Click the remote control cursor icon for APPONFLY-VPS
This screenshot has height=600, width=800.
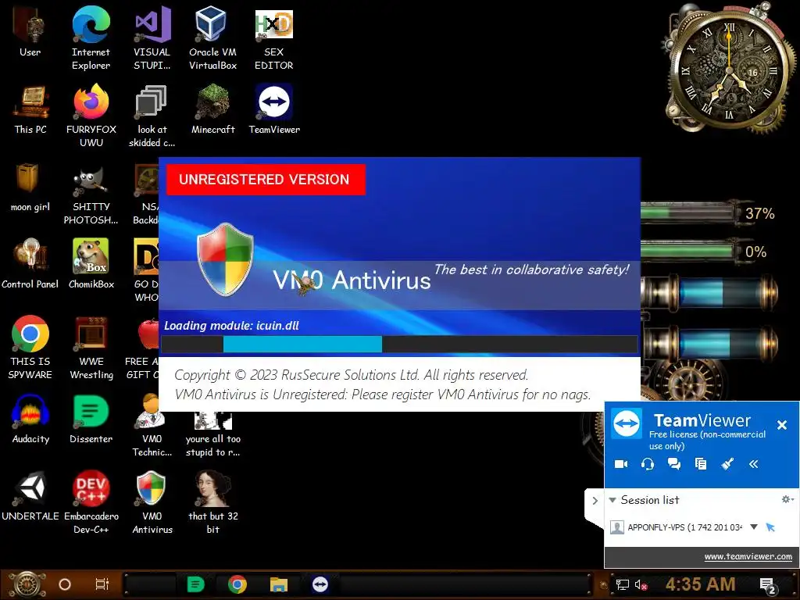770,527
